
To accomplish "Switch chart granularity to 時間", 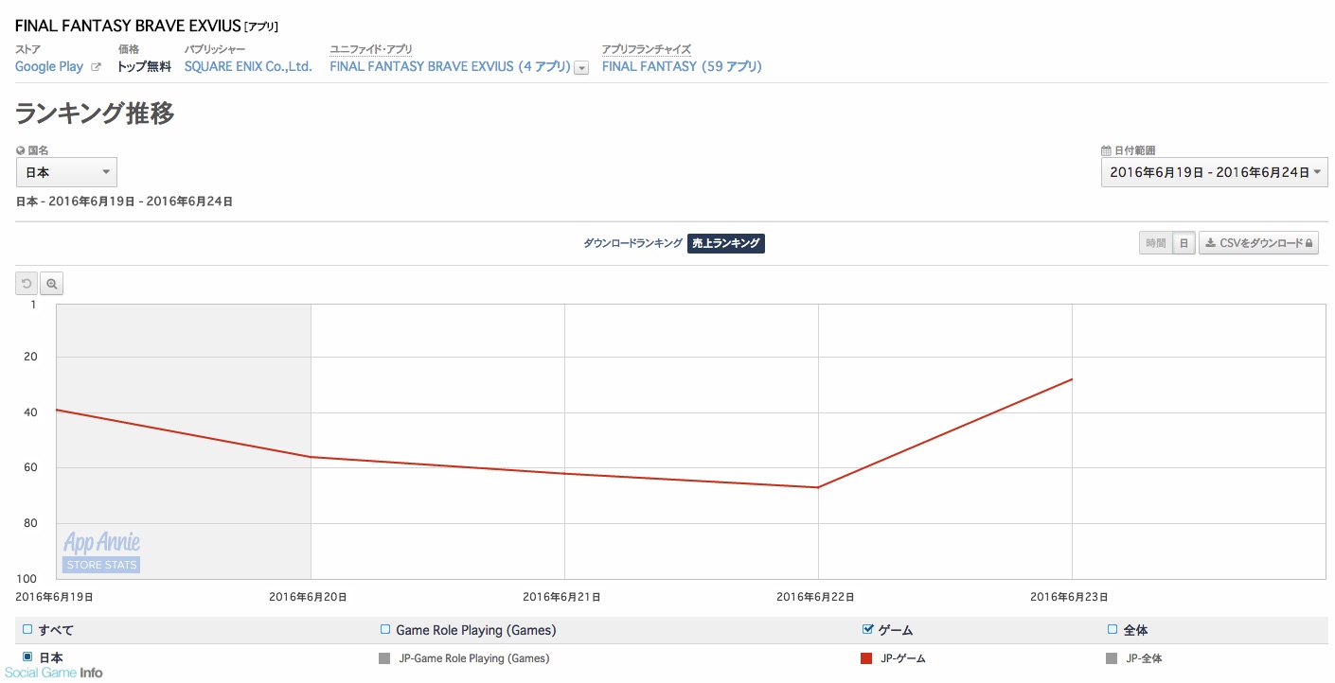I will [1155, 243].
